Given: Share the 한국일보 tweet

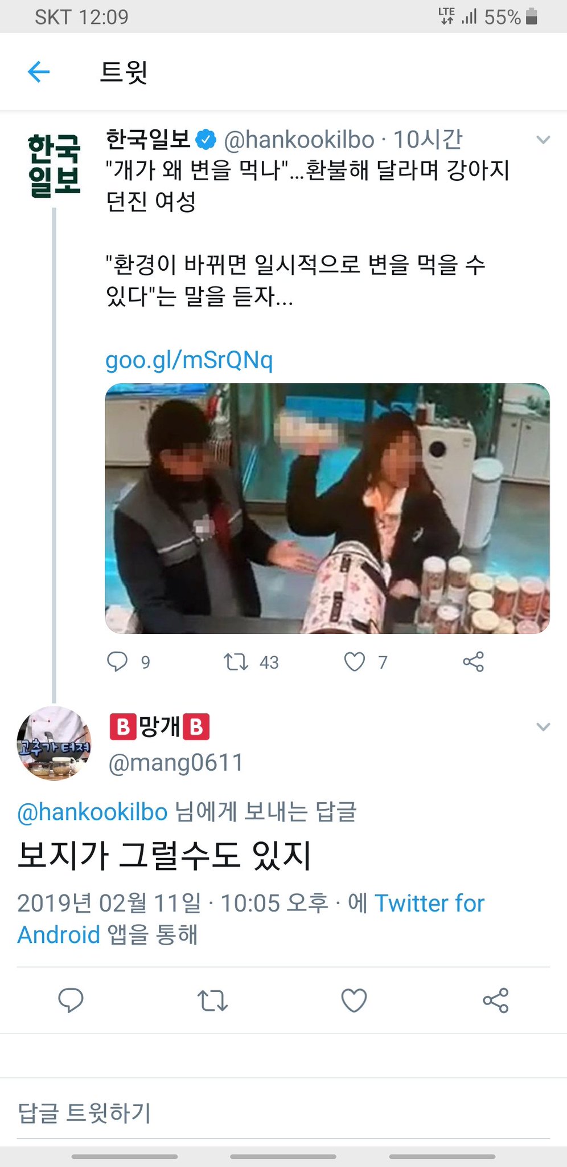Looking at the screenshot, I should pyautogui.click(x=473, y=661).
